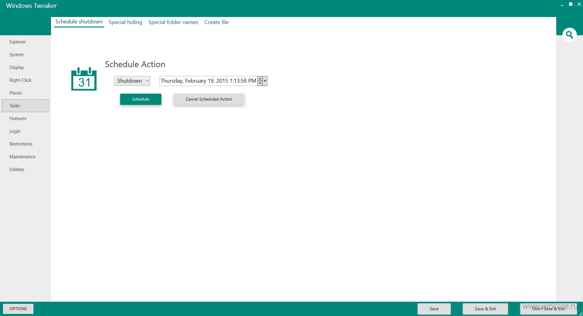The height and width of the screenshot is (316, 583).
Task: Select Login in the sidebar
Action: (26, 131)
